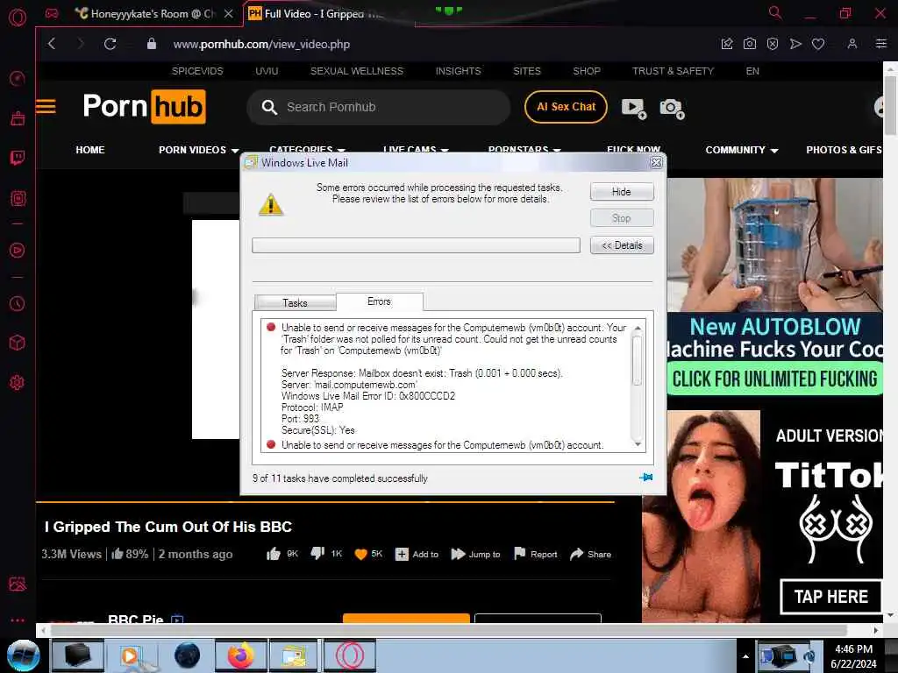Click the upload video icon beside AI Sex Chat
This screenshot has width=898, height=673.
pyautogui.click(x=634, y=108)
